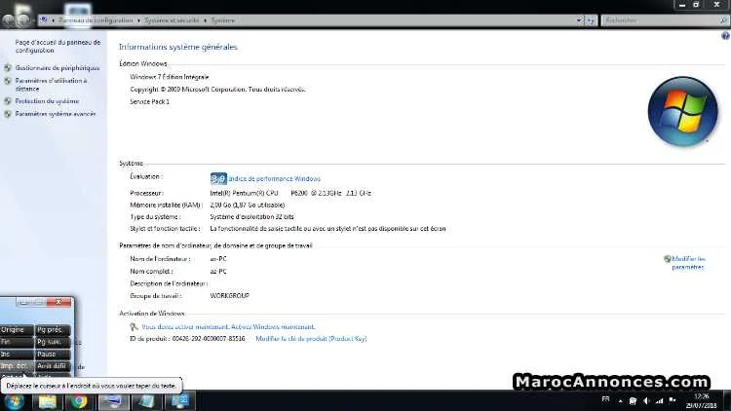Image resolution: width=731 pixels, height=411 pixels.
Task: Tap the Impr. écr. key on on-screen keyboard
Action: click(17, 366)
